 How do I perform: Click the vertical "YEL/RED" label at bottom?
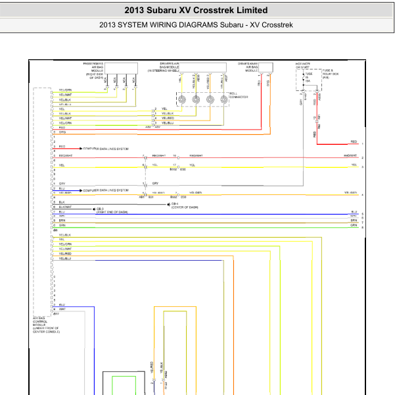[152, 367]
